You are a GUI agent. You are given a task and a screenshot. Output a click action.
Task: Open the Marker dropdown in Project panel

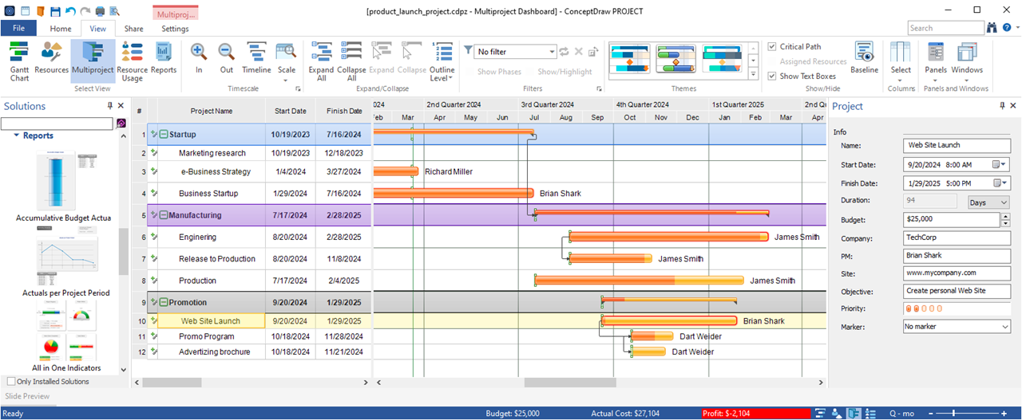pyautogui.click(x=1004, y=327)
